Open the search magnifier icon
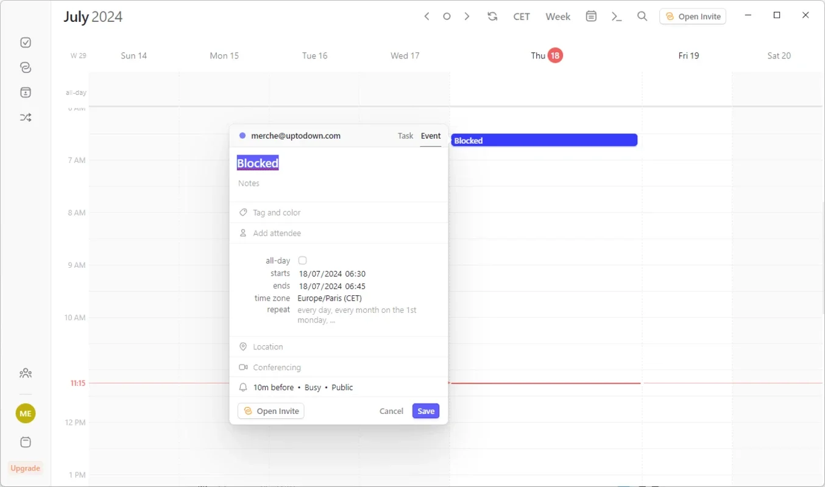This screenshot has width=825, height=487. click(x=642, y=16)
